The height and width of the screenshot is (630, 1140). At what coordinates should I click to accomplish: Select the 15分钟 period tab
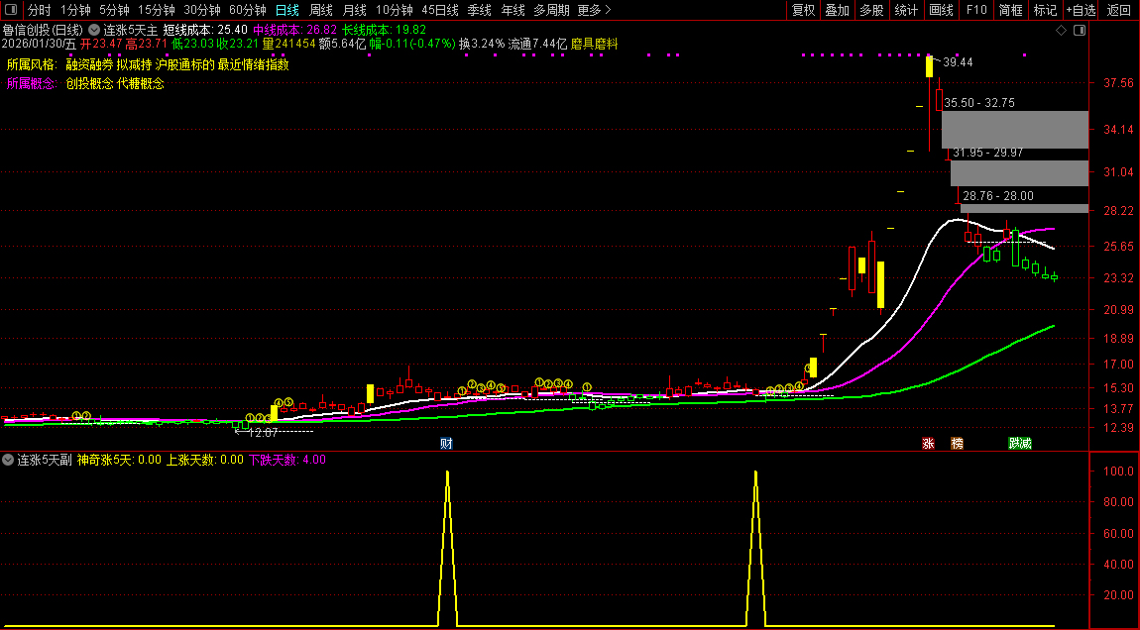157,10
